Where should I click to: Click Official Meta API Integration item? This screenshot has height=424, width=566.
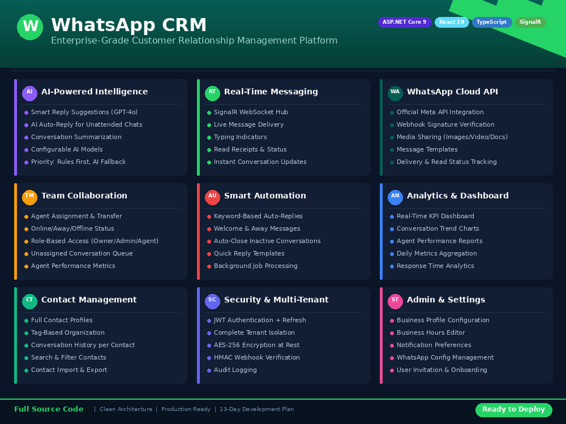(440, 112)
